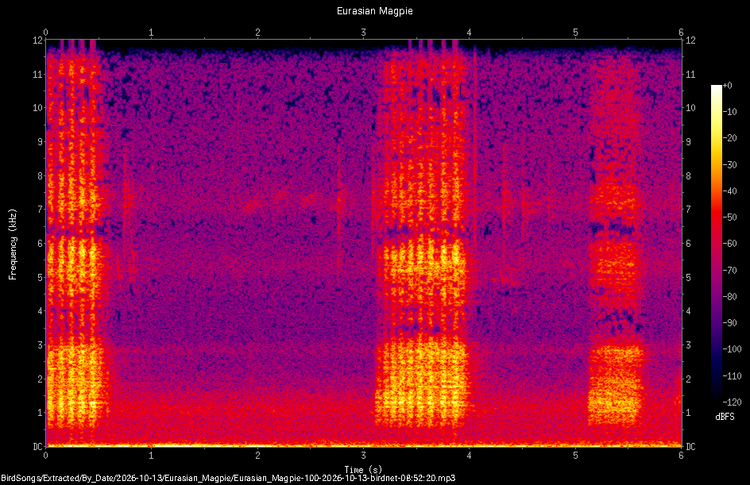Image resolution: width=750 pixels, height=485 pixels.
Task: Click "DC" on the right frequency axis
Action: tap(690, 447)
